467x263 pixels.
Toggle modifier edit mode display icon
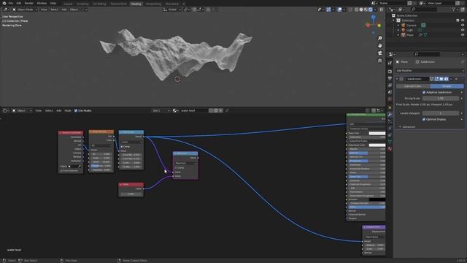[436, 79]
